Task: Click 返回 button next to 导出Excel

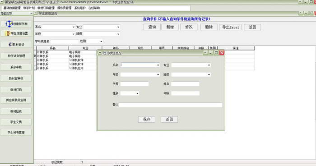Action: click(252, 27)
